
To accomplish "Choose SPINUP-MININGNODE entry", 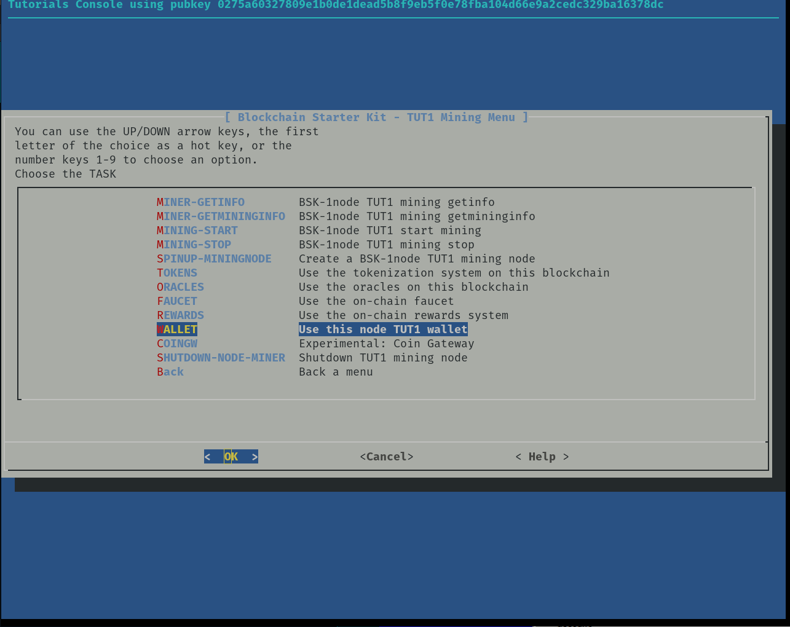I will (x=214, y=259).
